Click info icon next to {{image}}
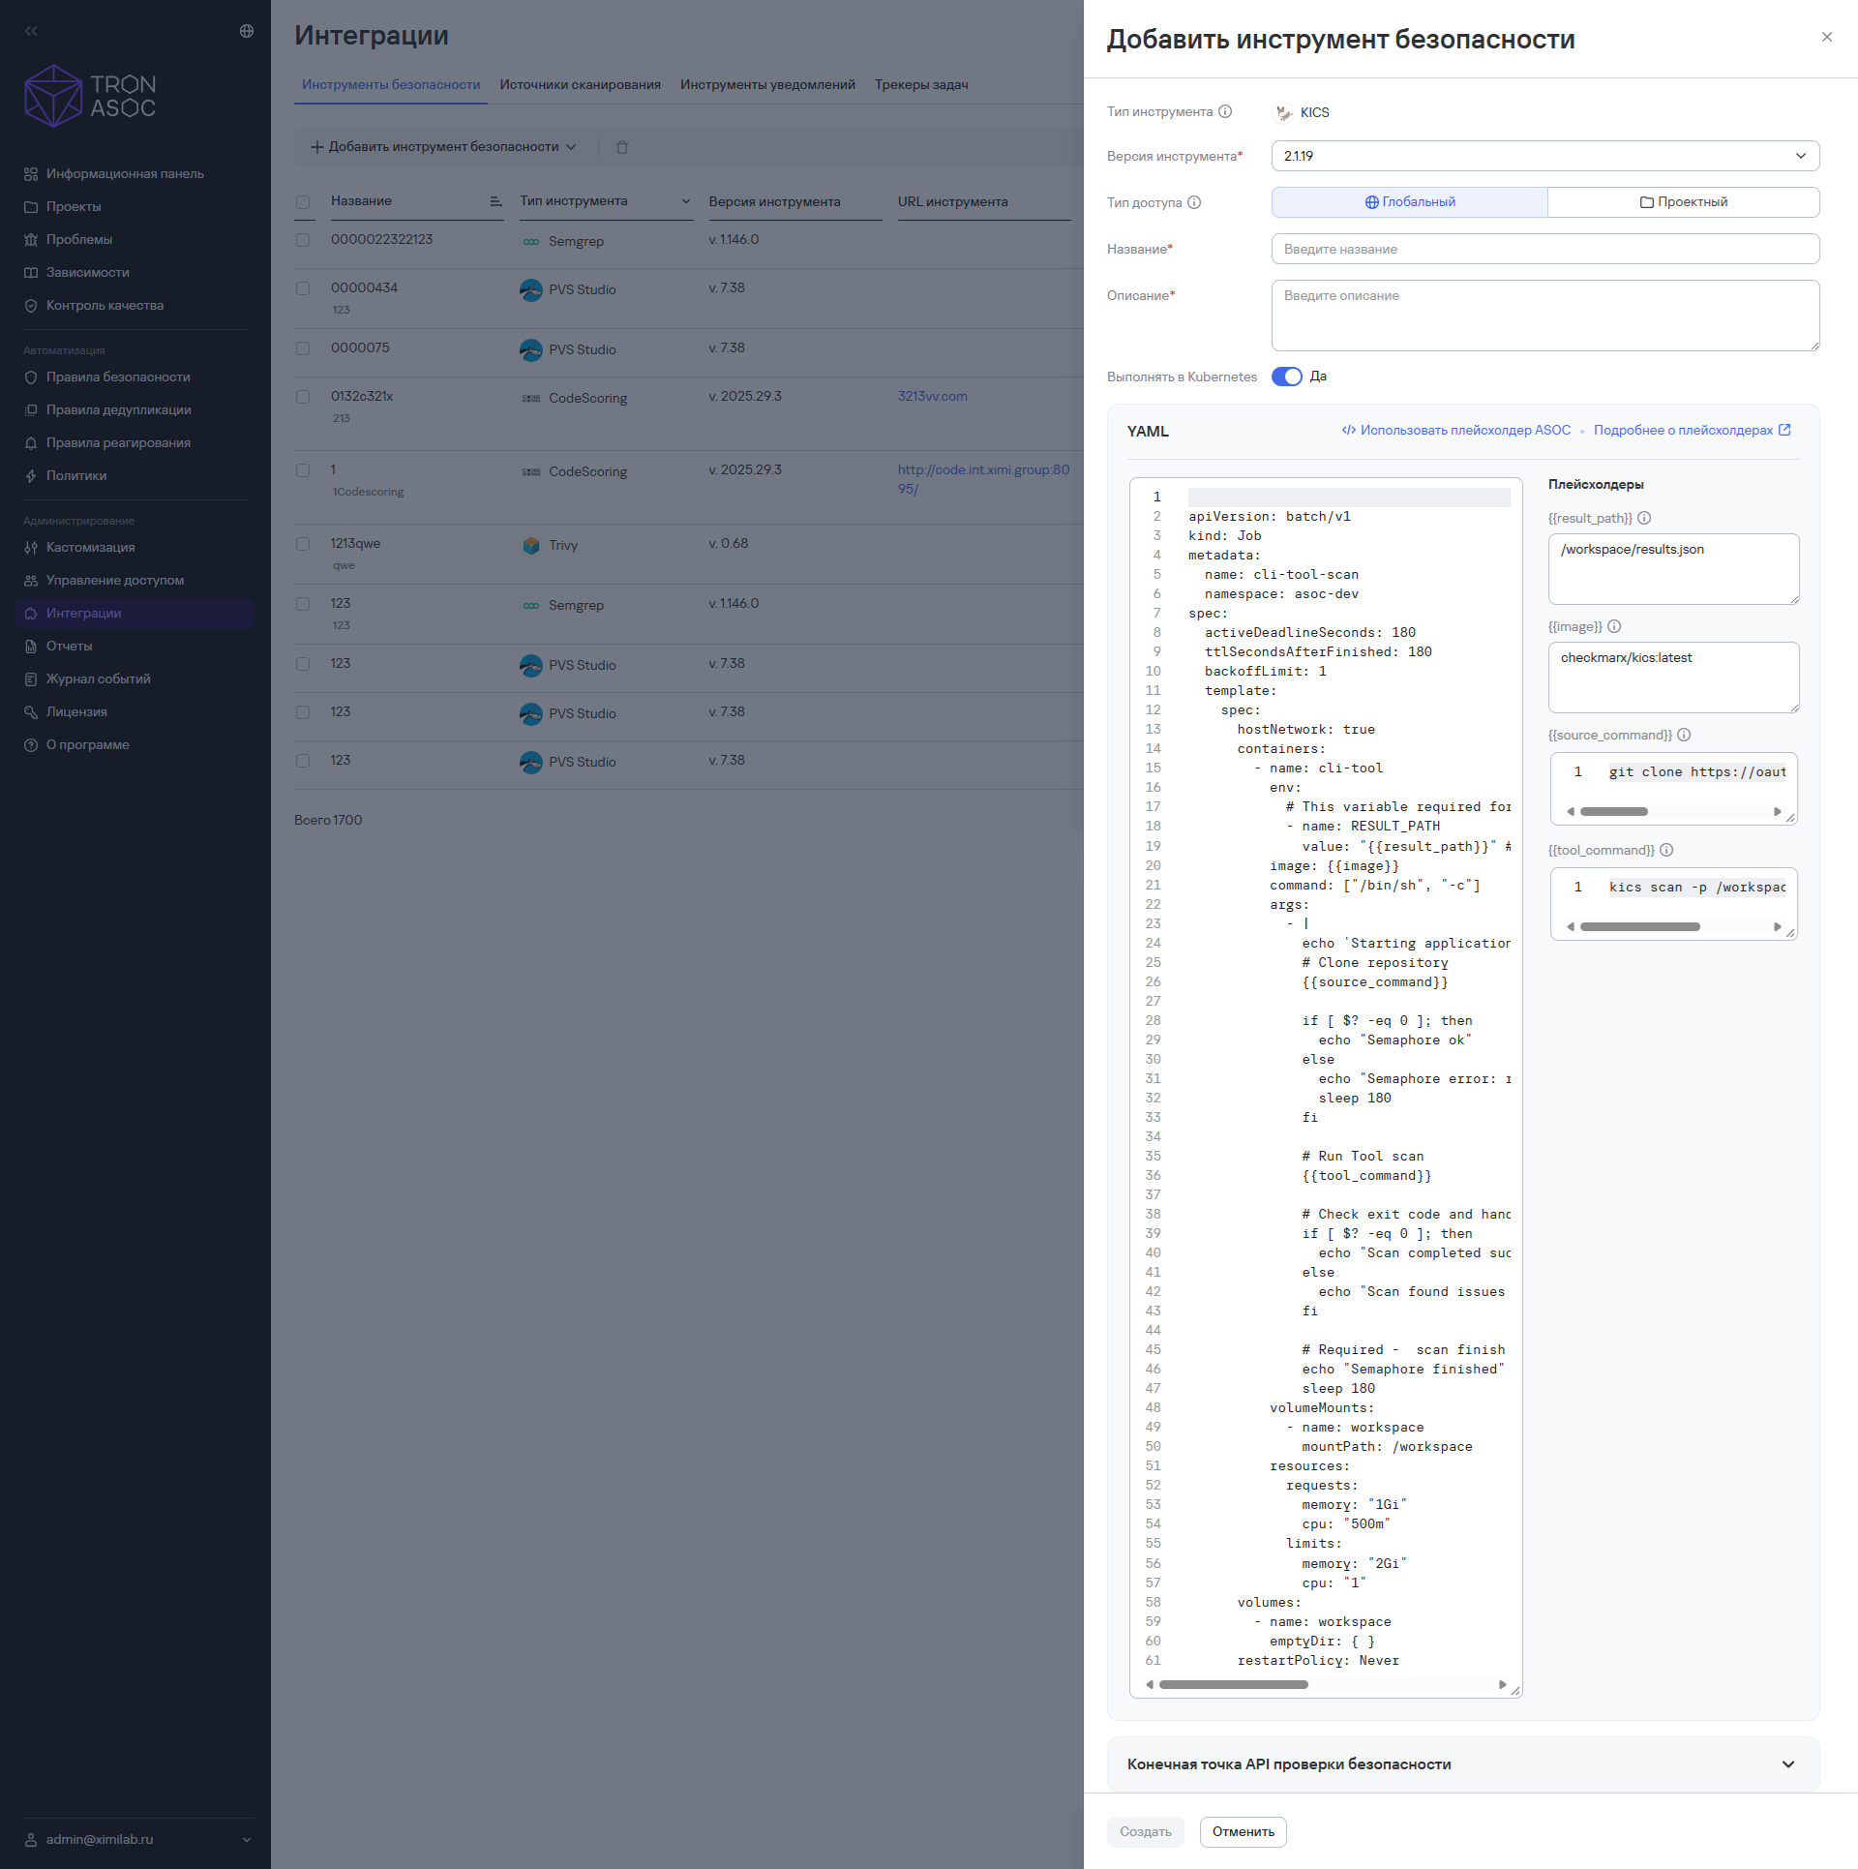 coord(1614,626)
